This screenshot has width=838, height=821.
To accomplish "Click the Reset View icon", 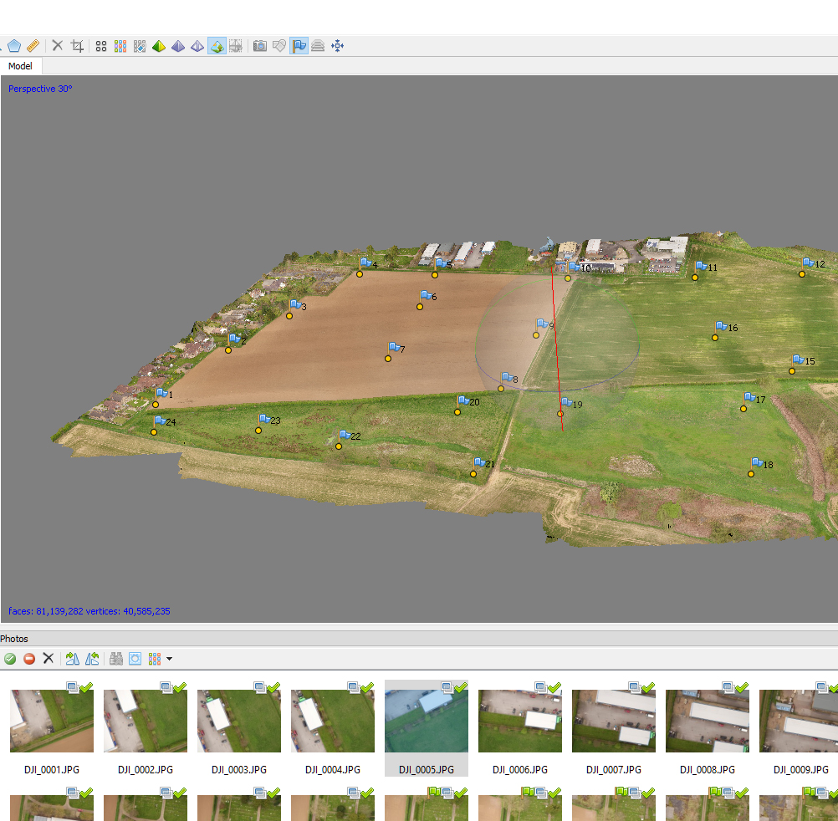I will point(337,46).
